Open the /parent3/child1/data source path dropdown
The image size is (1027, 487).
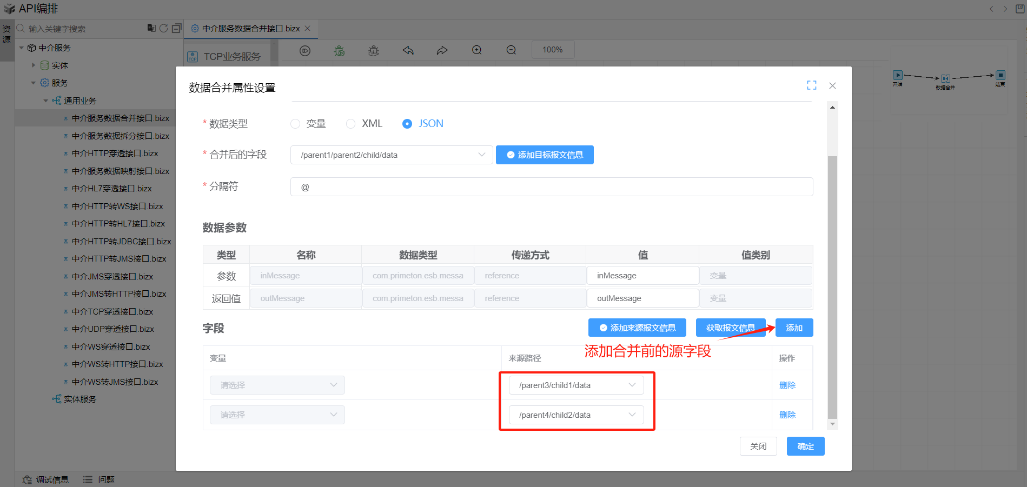pyautogui.click(x=576, y=385)
